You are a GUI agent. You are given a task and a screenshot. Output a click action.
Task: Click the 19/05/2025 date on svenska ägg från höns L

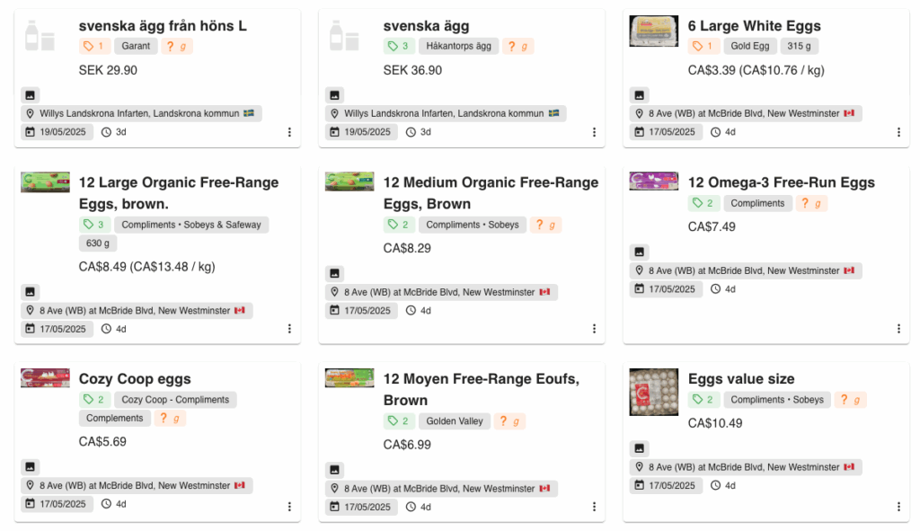click(x=57, y=132)
